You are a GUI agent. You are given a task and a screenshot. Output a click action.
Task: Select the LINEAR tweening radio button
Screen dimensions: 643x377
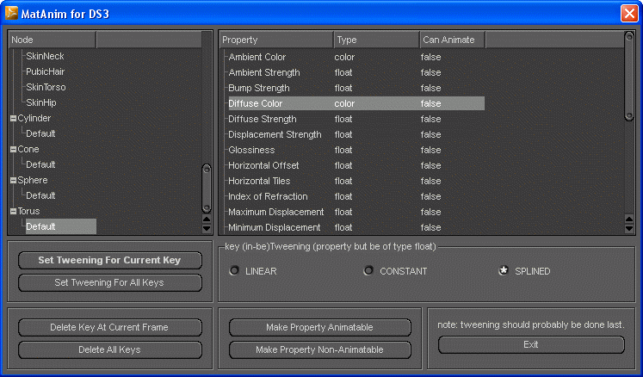(x=234, y=271)
